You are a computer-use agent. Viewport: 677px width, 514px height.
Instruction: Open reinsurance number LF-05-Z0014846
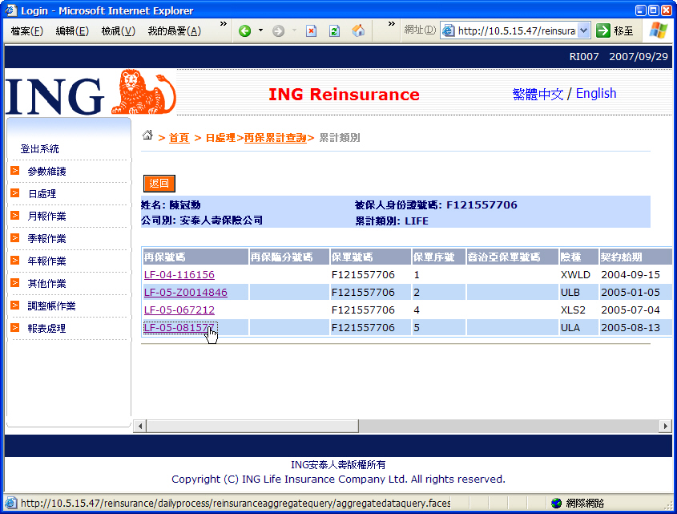tap(186, 293)
